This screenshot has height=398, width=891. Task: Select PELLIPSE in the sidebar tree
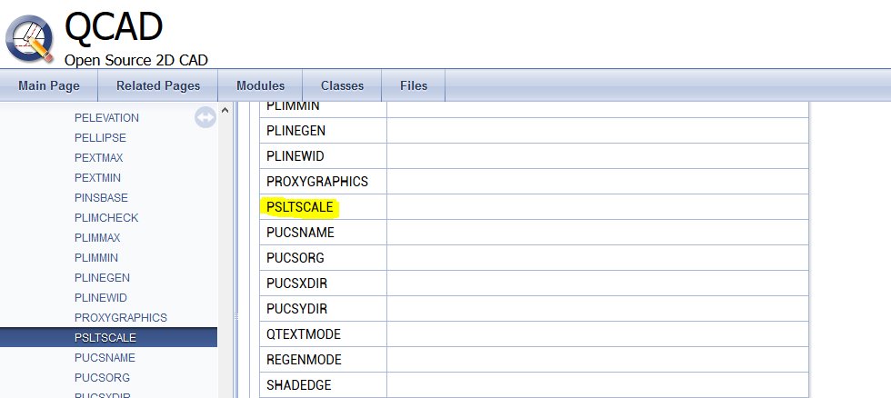100,138
